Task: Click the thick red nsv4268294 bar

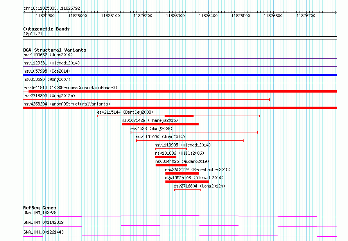Action: (180, 108)
